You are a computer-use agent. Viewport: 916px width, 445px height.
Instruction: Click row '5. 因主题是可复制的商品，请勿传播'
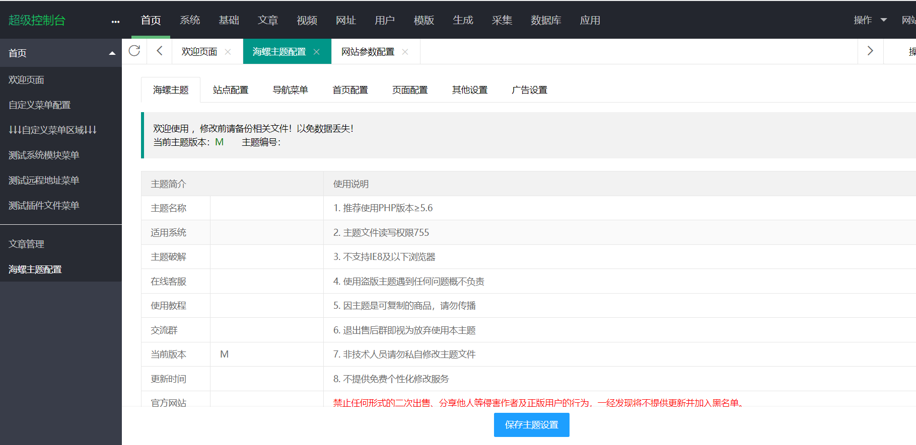[620, 306]
